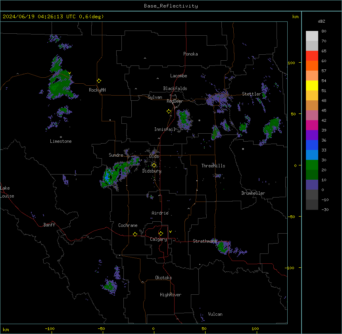Viewport: 342px width, 334px height.
Task: Click the green radar echo beside Strathmore
Action: point(223,247)
